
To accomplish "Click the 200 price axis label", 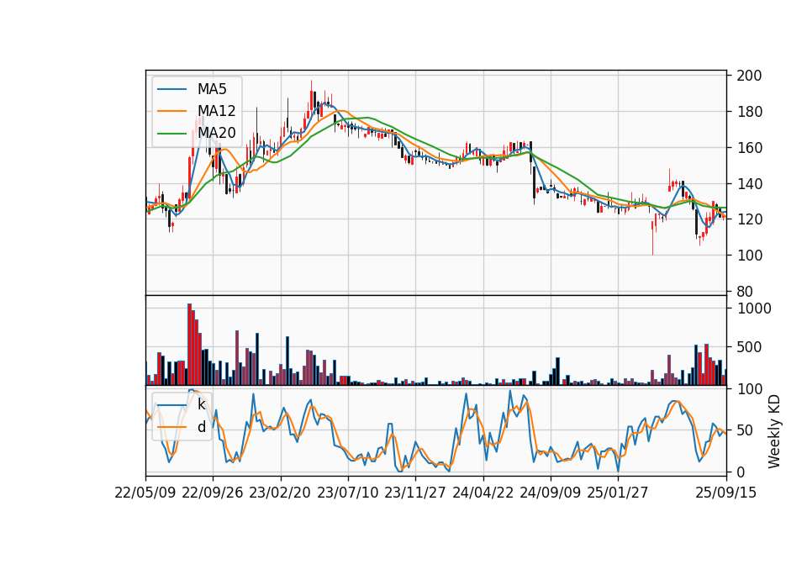I will point(749,76).
